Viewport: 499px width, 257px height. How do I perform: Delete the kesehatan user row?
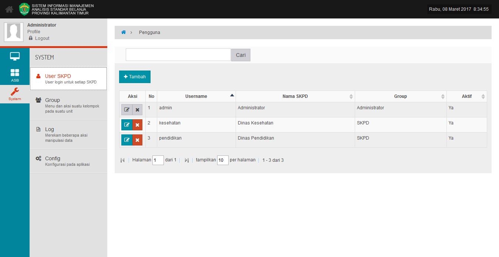click(x=137, y=125)
